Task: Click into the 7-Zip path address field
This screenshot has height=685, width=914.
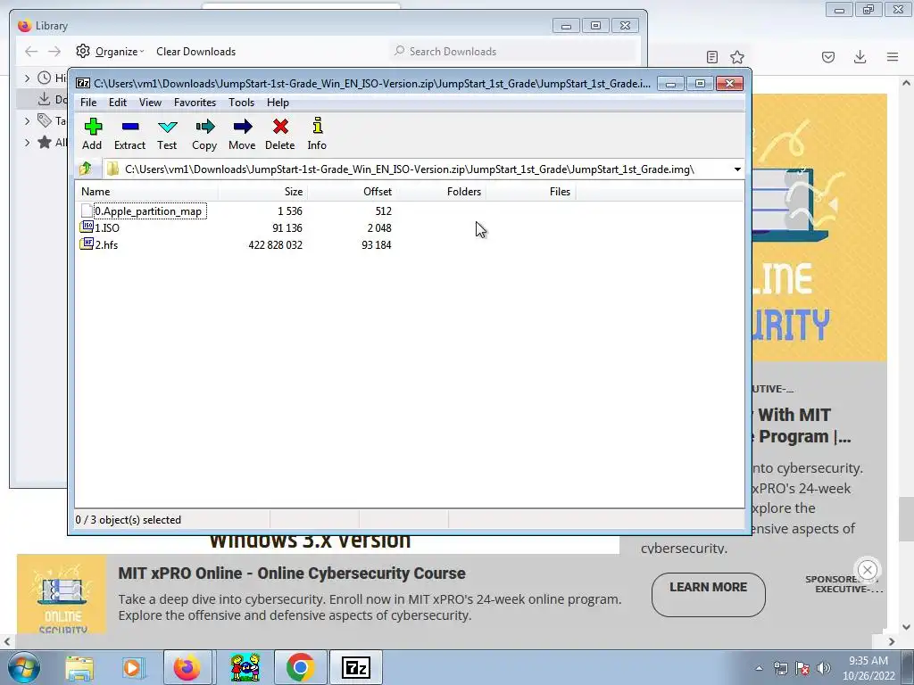Action: point(417,169)
